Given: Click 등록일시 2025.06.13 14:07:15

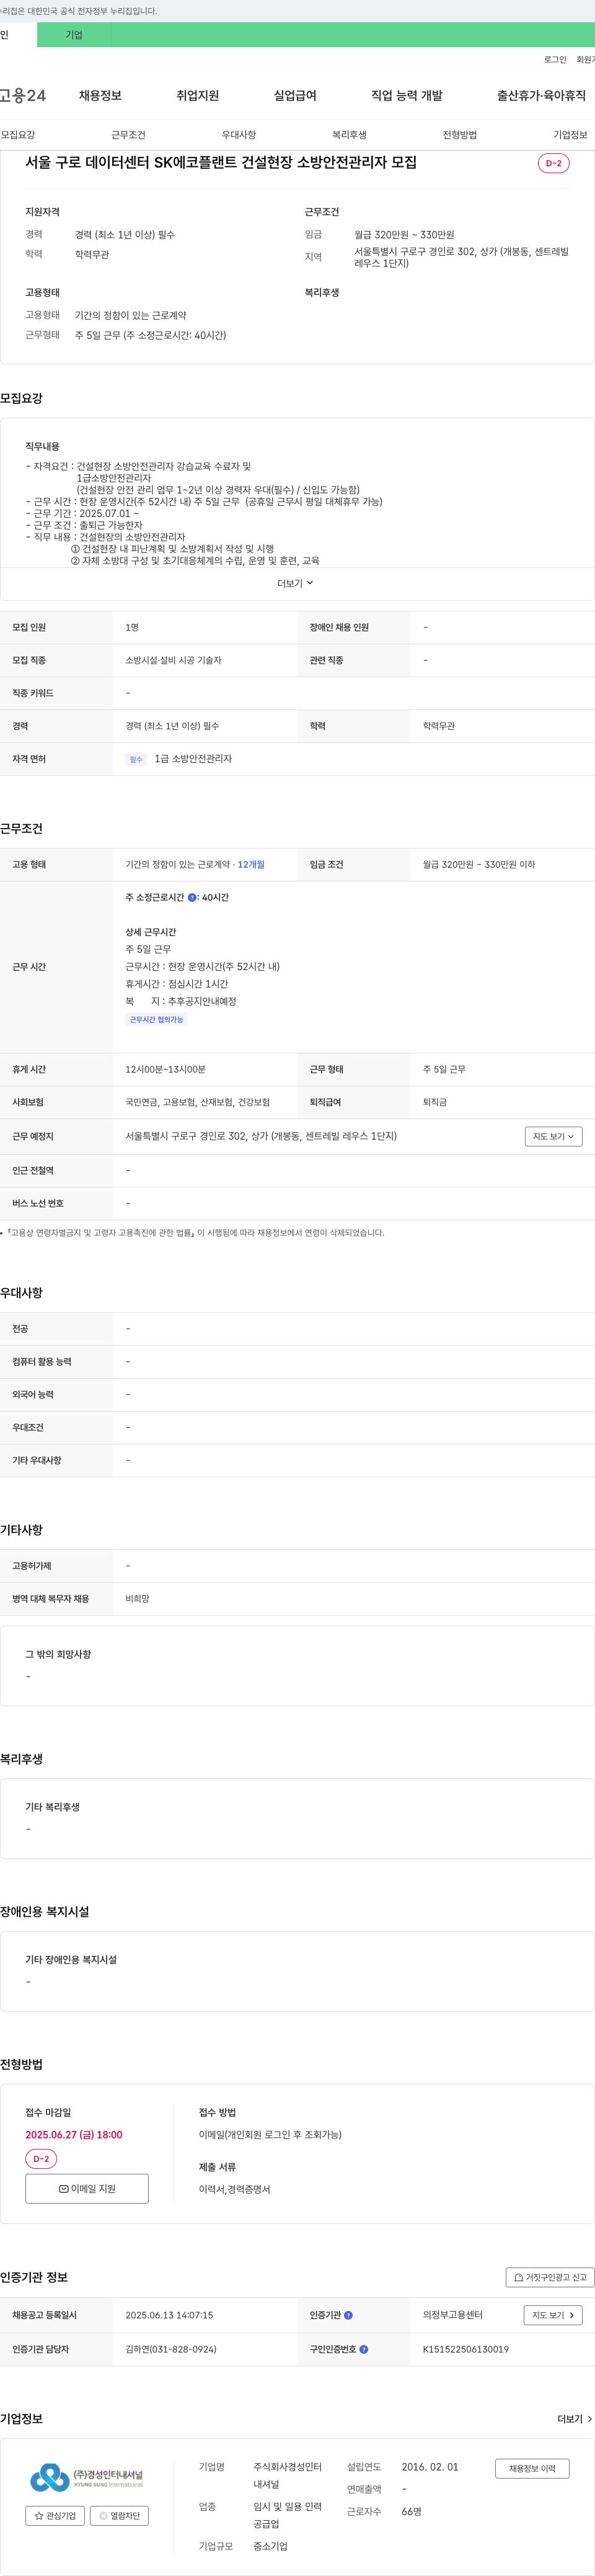Looking at the screenshot, I should [169, 2315].
